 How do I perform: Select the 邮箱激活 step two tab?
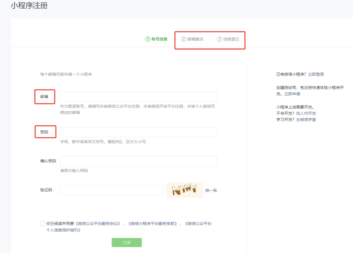pyautogui.click(x=192, y=39)
